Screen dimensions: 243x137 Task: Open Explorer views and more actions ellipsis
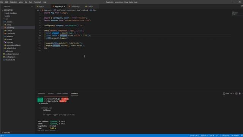(32, 6)
